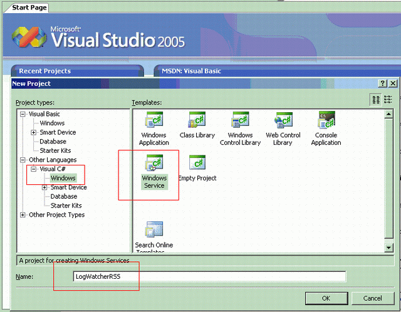
Task: Pick the Web Control Library template
Action: (283, 120)
